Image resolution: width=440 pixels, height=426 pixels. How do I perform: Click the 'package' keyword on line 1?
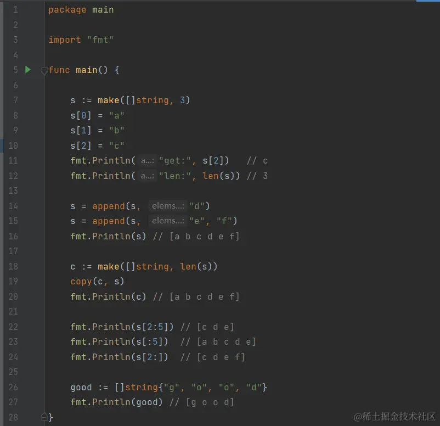(x=67, y=10)
